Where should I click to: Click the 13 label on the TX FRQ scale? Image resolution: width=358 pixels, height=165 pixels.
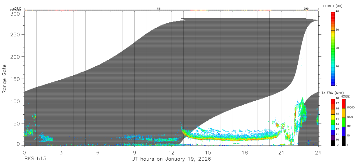(338, 124)
